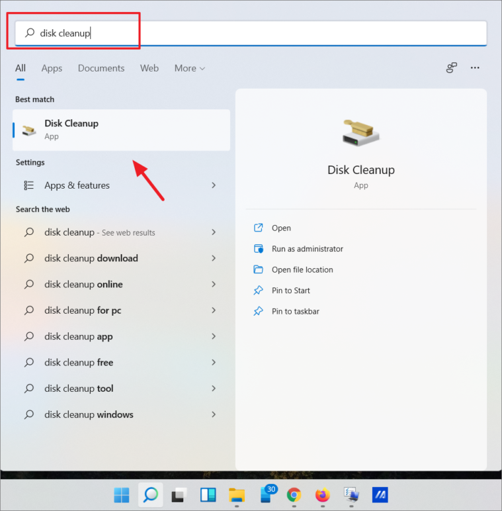This screenshot has width=502, height=511.
Task: Switch to the Web tab
Action: [149, 68]
